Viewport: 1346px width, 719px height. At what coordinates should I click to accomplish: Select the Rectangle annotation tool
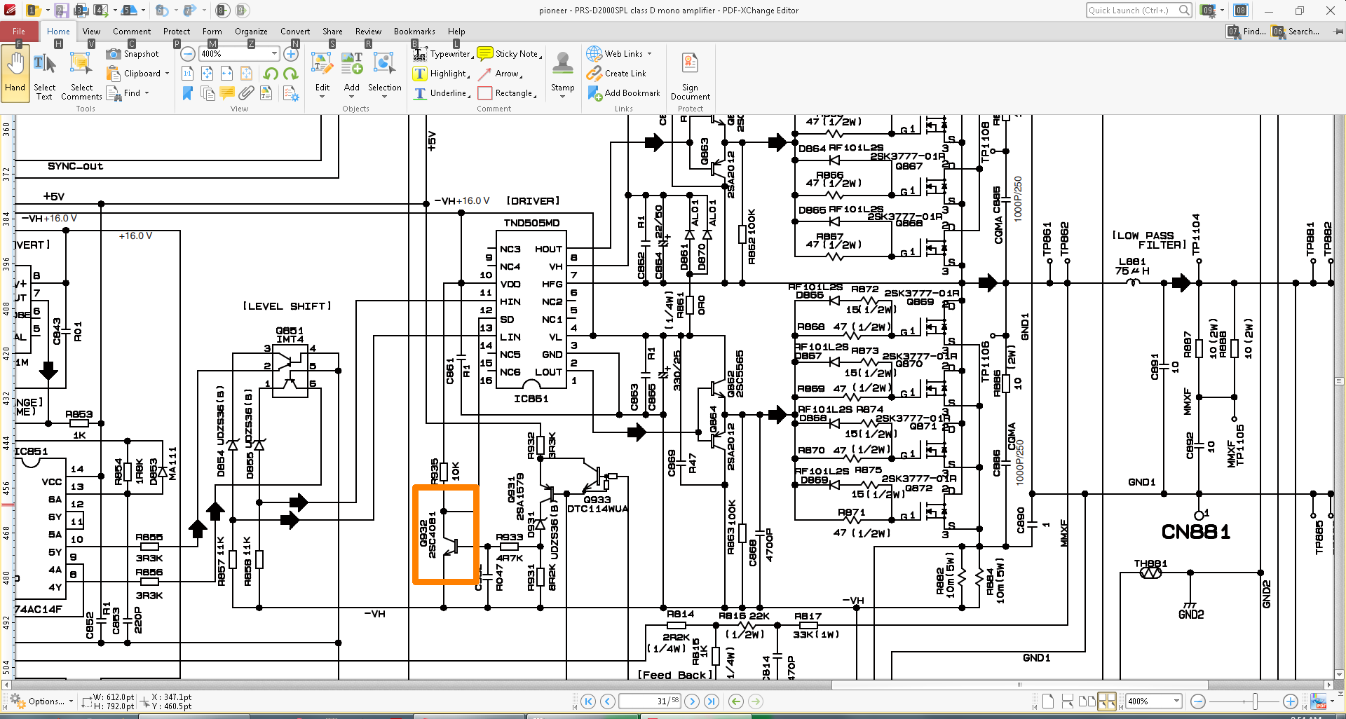click(x=506, y=93)
